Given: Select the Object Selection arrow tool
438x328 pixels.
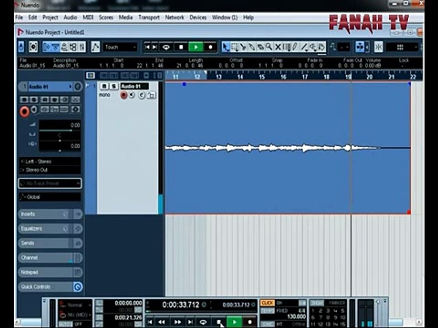Looking at the screenshot, I should click(226, 47).
